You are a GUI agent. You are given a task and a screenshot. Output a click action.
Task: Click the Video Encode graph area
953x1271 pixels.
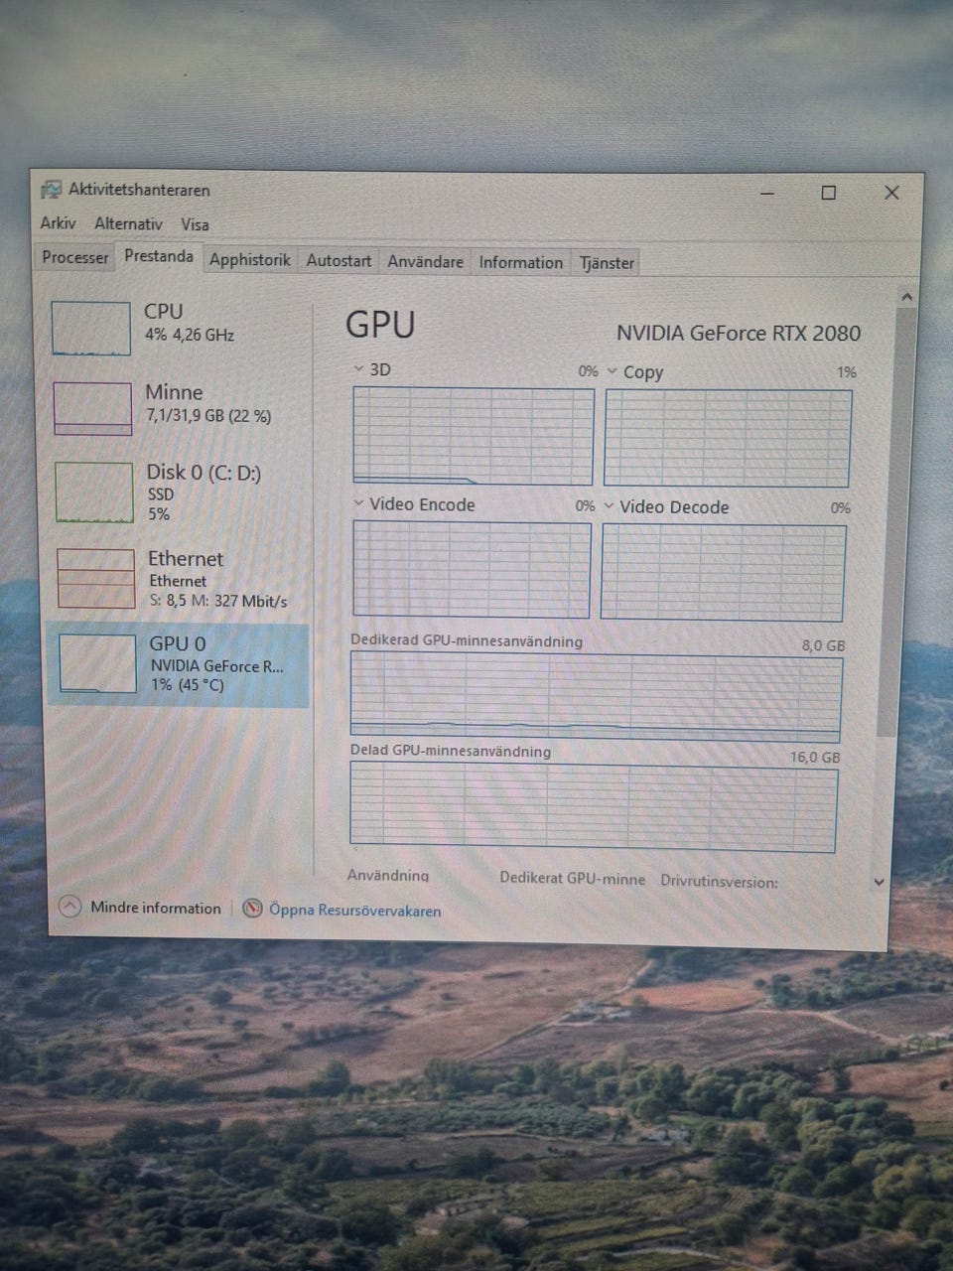point(472,570)
